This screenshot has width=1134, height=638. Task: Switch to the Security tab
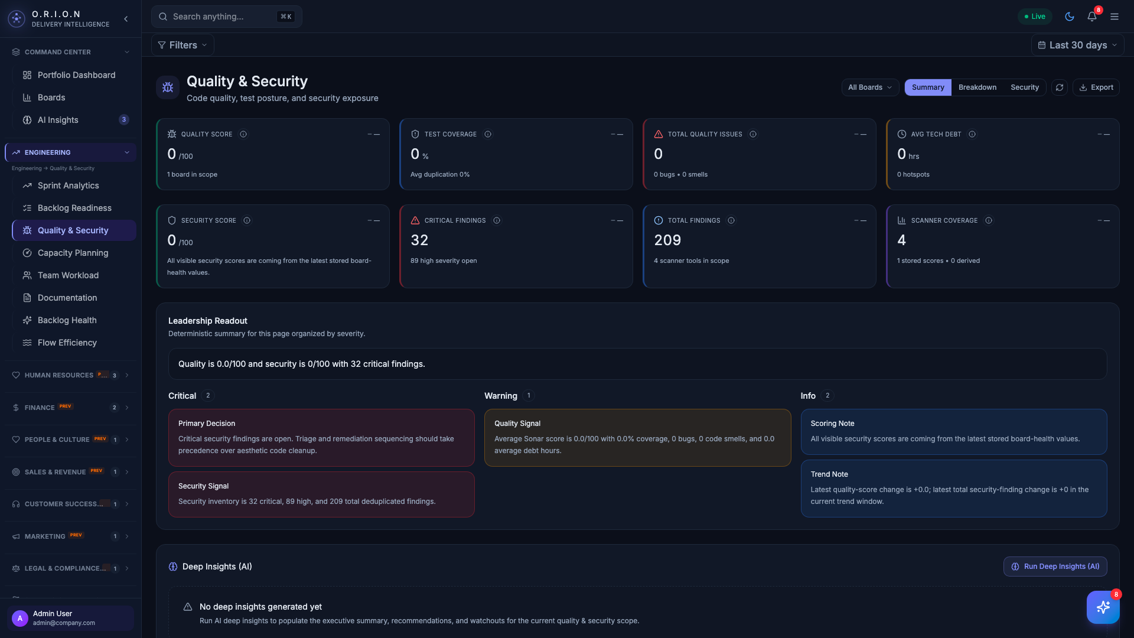click(x=1025, y=87)
